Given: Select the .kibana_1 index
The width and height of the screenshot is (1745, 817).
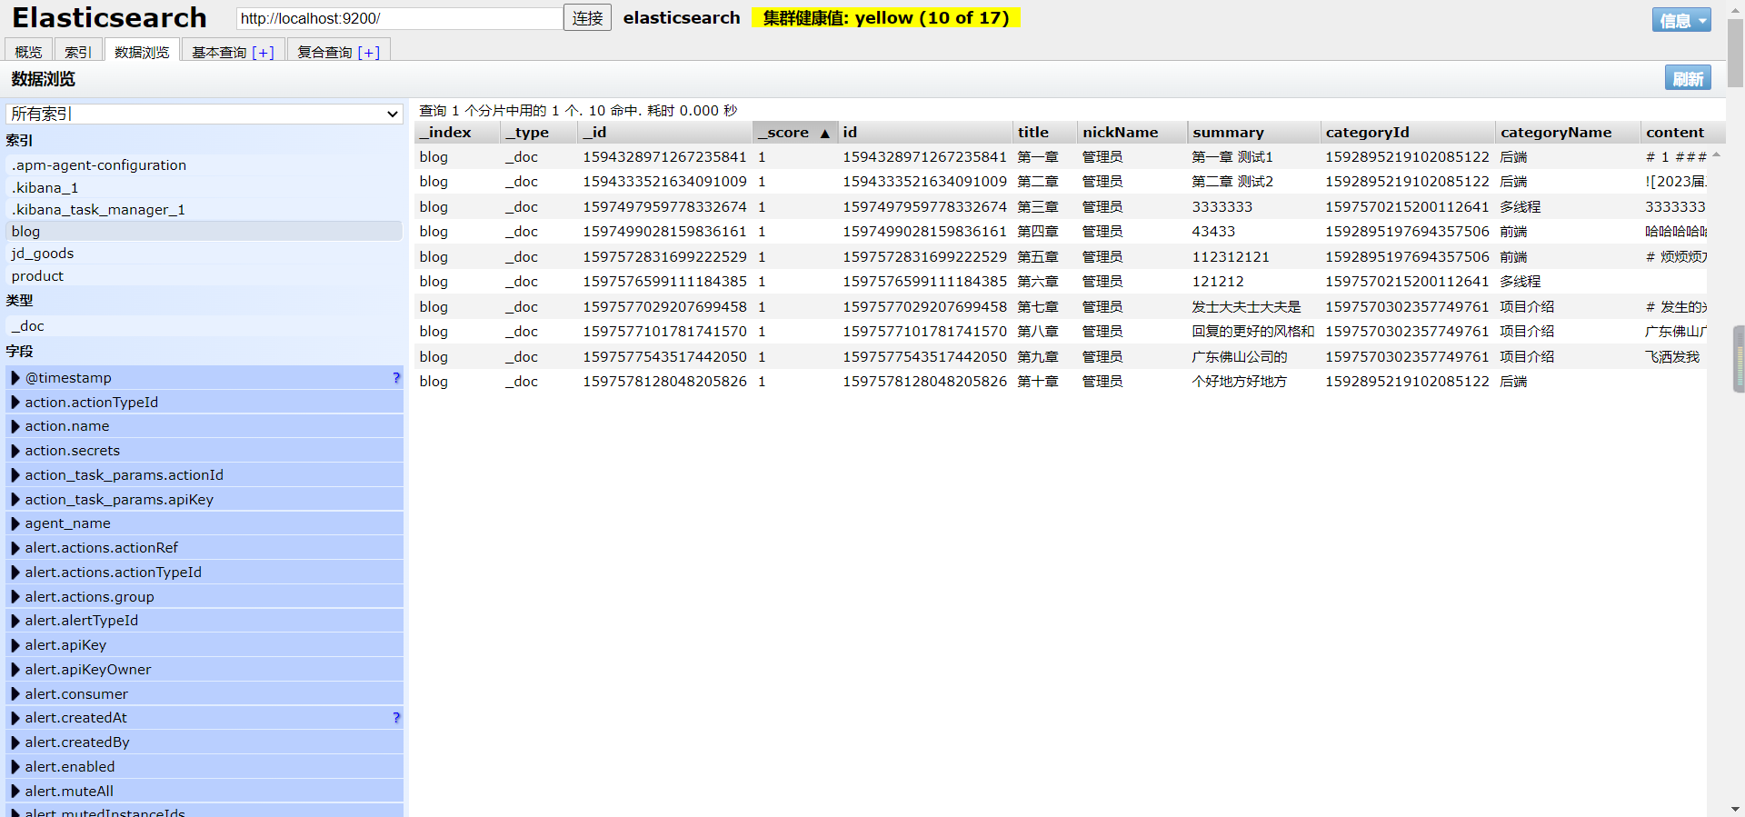Looking at the screenshot, I should click(x=204, y=188).
